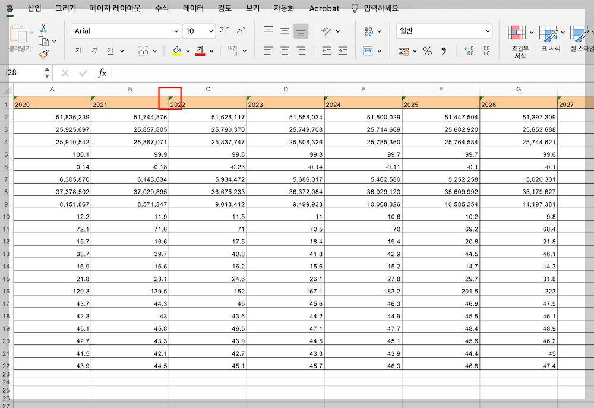Increase font size with larger 가 icon
This screenshot has height=408, width=594.
(225, 30)
